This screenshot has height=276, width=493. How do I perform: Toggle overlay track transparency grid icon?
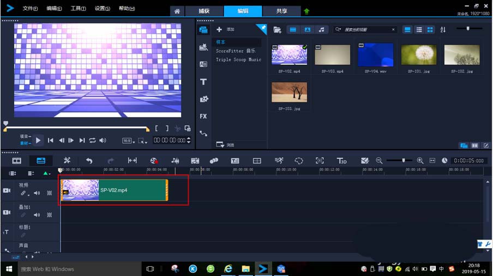coord(50,215)
